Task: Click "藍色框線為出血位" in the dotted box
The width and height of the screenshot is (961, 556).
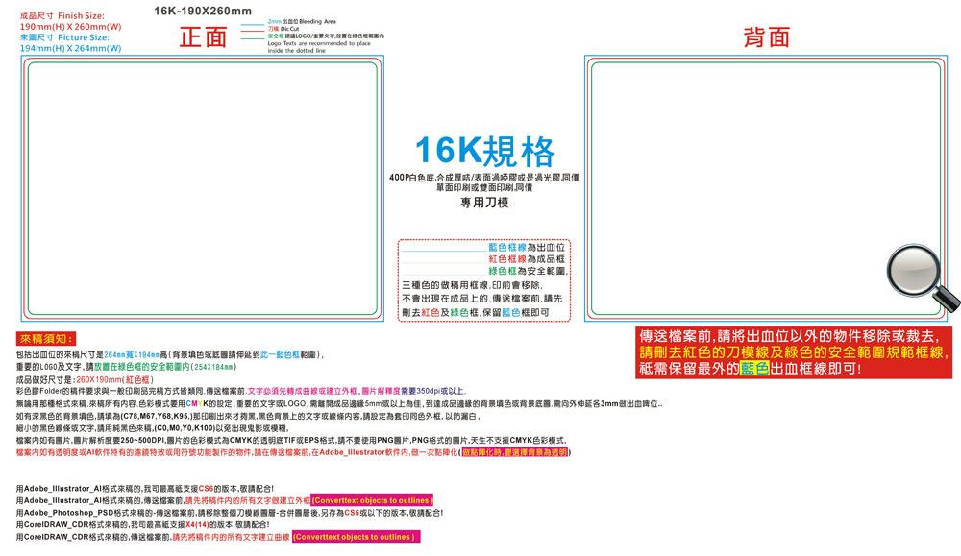Action: point(527,248)
